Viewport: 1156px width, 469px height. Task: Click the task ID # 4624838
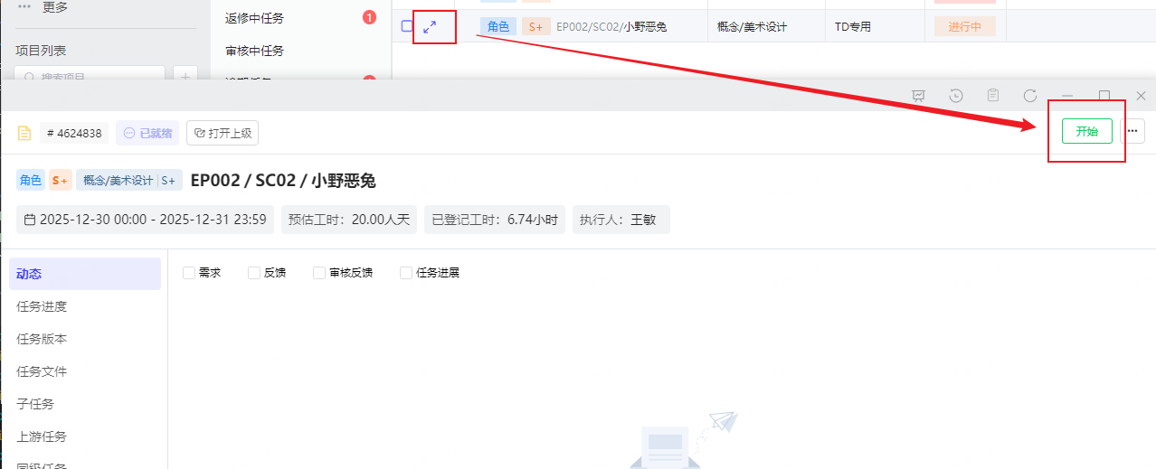point(74,133)
